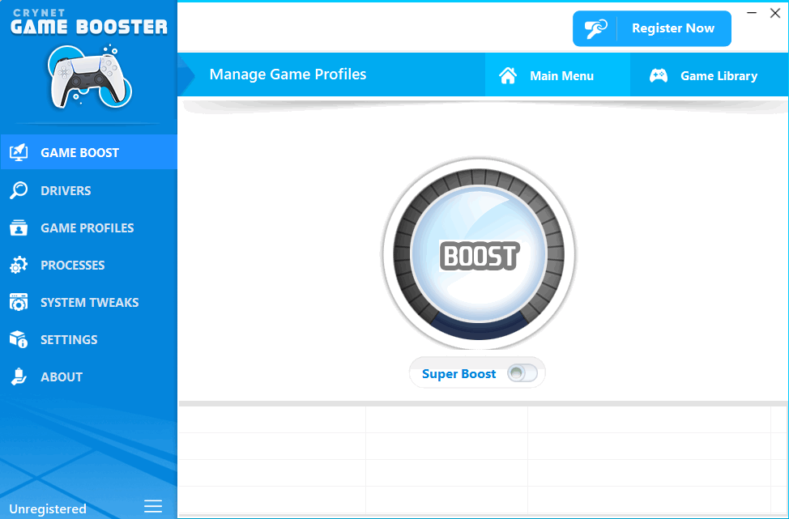Close the Game Booster window
The image size is (789, 519).
[x=775, y=13]
